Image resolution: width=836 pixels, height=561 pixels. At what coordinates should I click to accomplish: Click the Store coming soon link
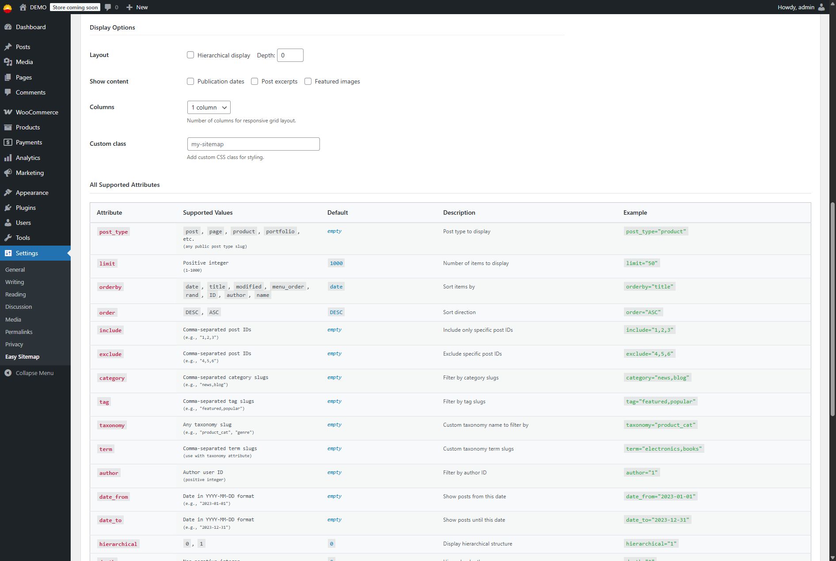pyautogui.click(x=74, y=7)
